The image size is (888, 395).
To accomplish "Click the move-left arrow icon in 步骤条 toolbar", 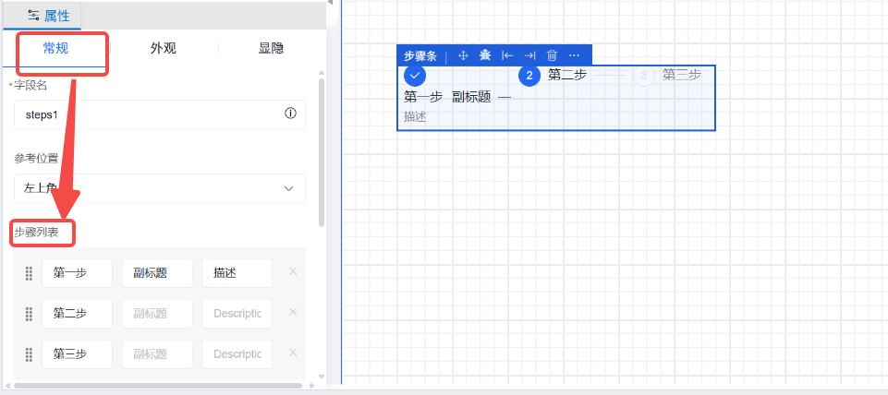I will click(507, 55).
